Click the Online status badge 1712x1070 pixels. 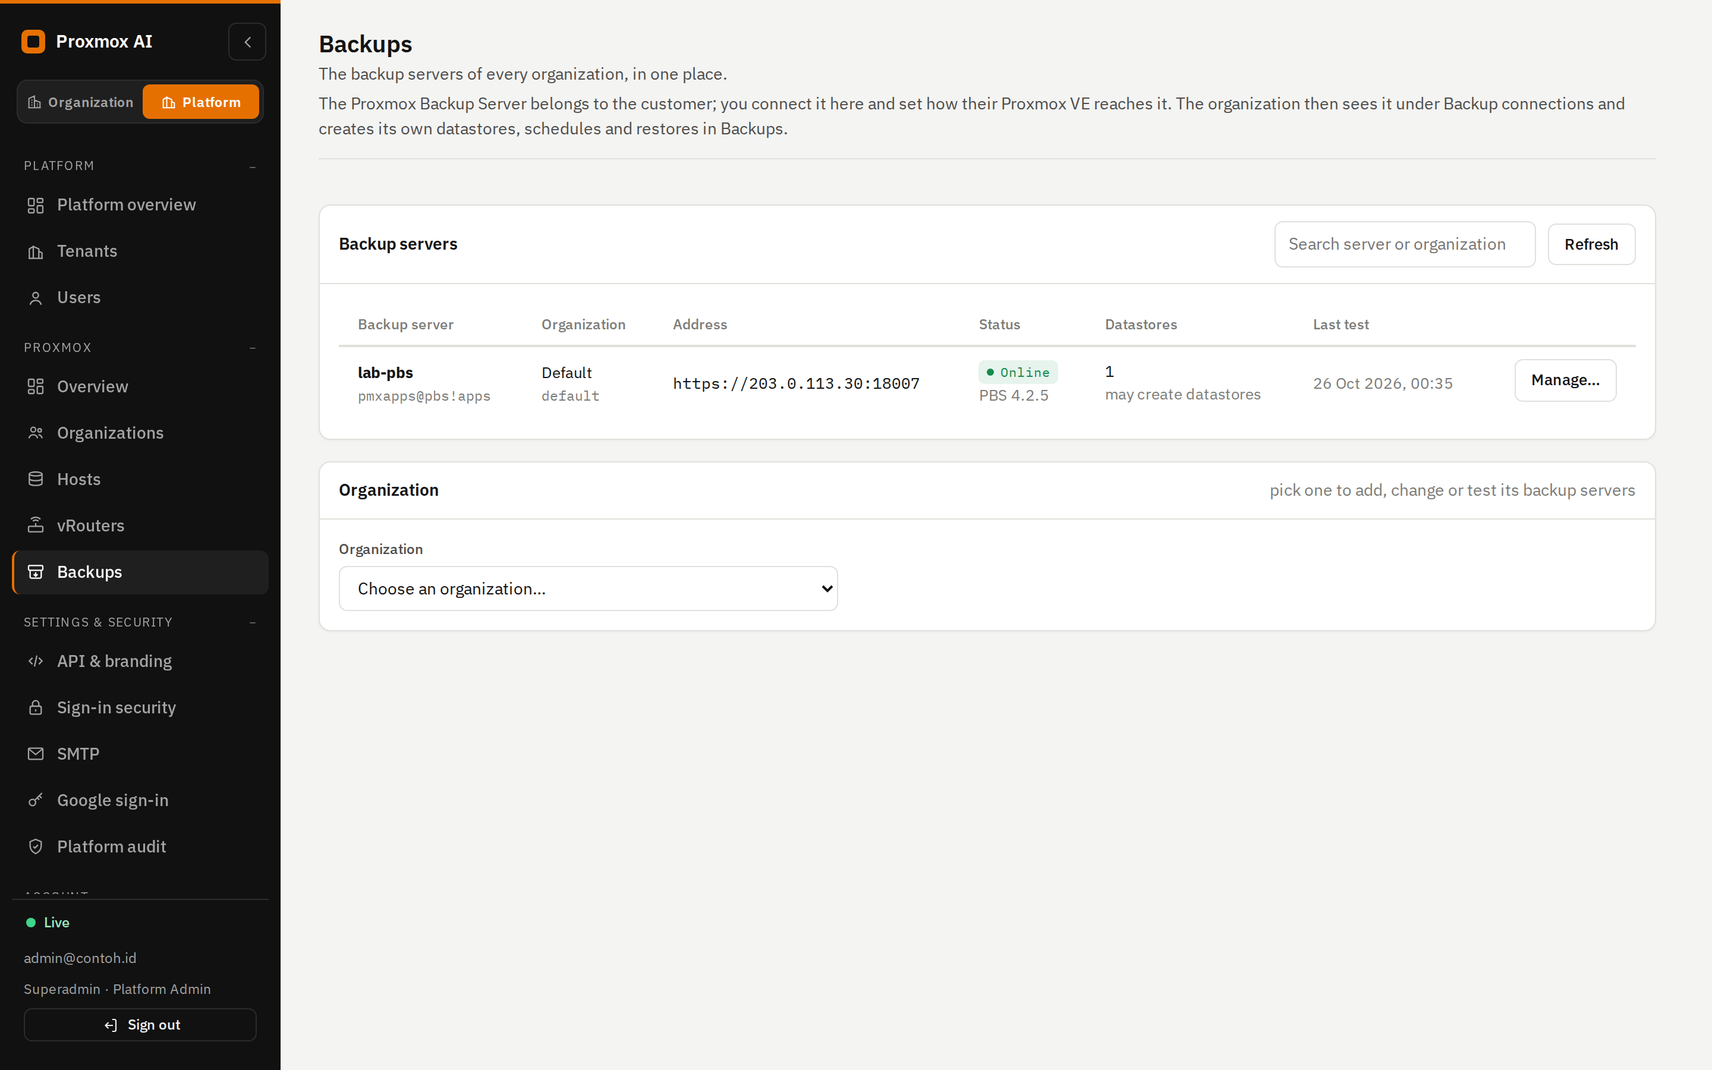(x=1017, y=372)
